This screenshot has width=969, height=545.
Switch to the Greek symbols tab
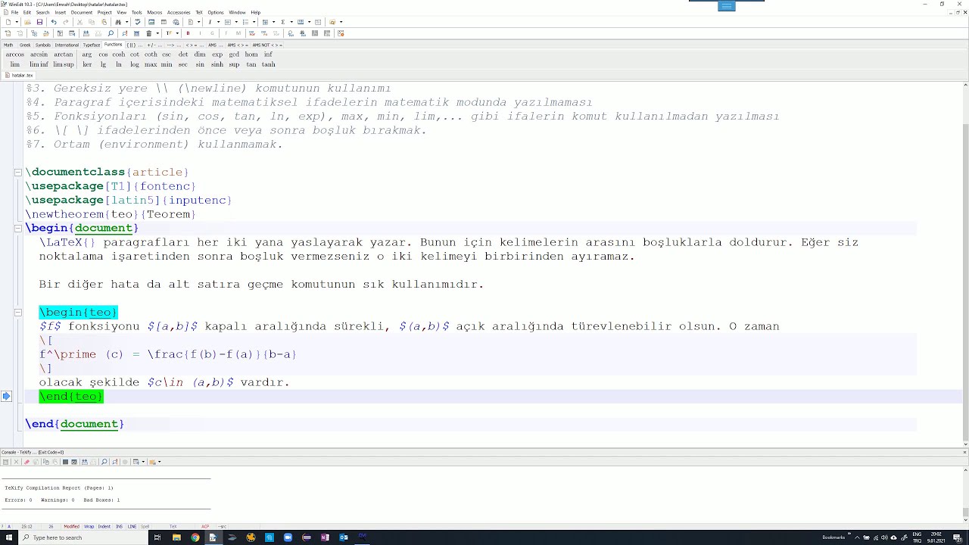click(x=25, y=45)
